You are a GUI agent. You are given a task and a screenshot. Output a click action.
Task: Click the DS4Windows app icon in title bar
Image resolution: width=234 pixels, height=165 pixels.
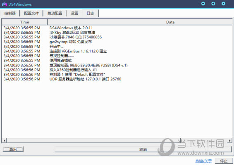[4, 4]
